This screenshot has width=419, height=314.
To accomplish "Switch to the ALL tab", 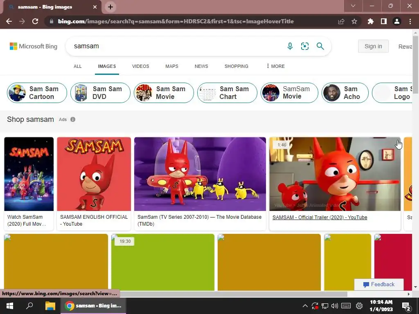I will [x=77, y=66].
